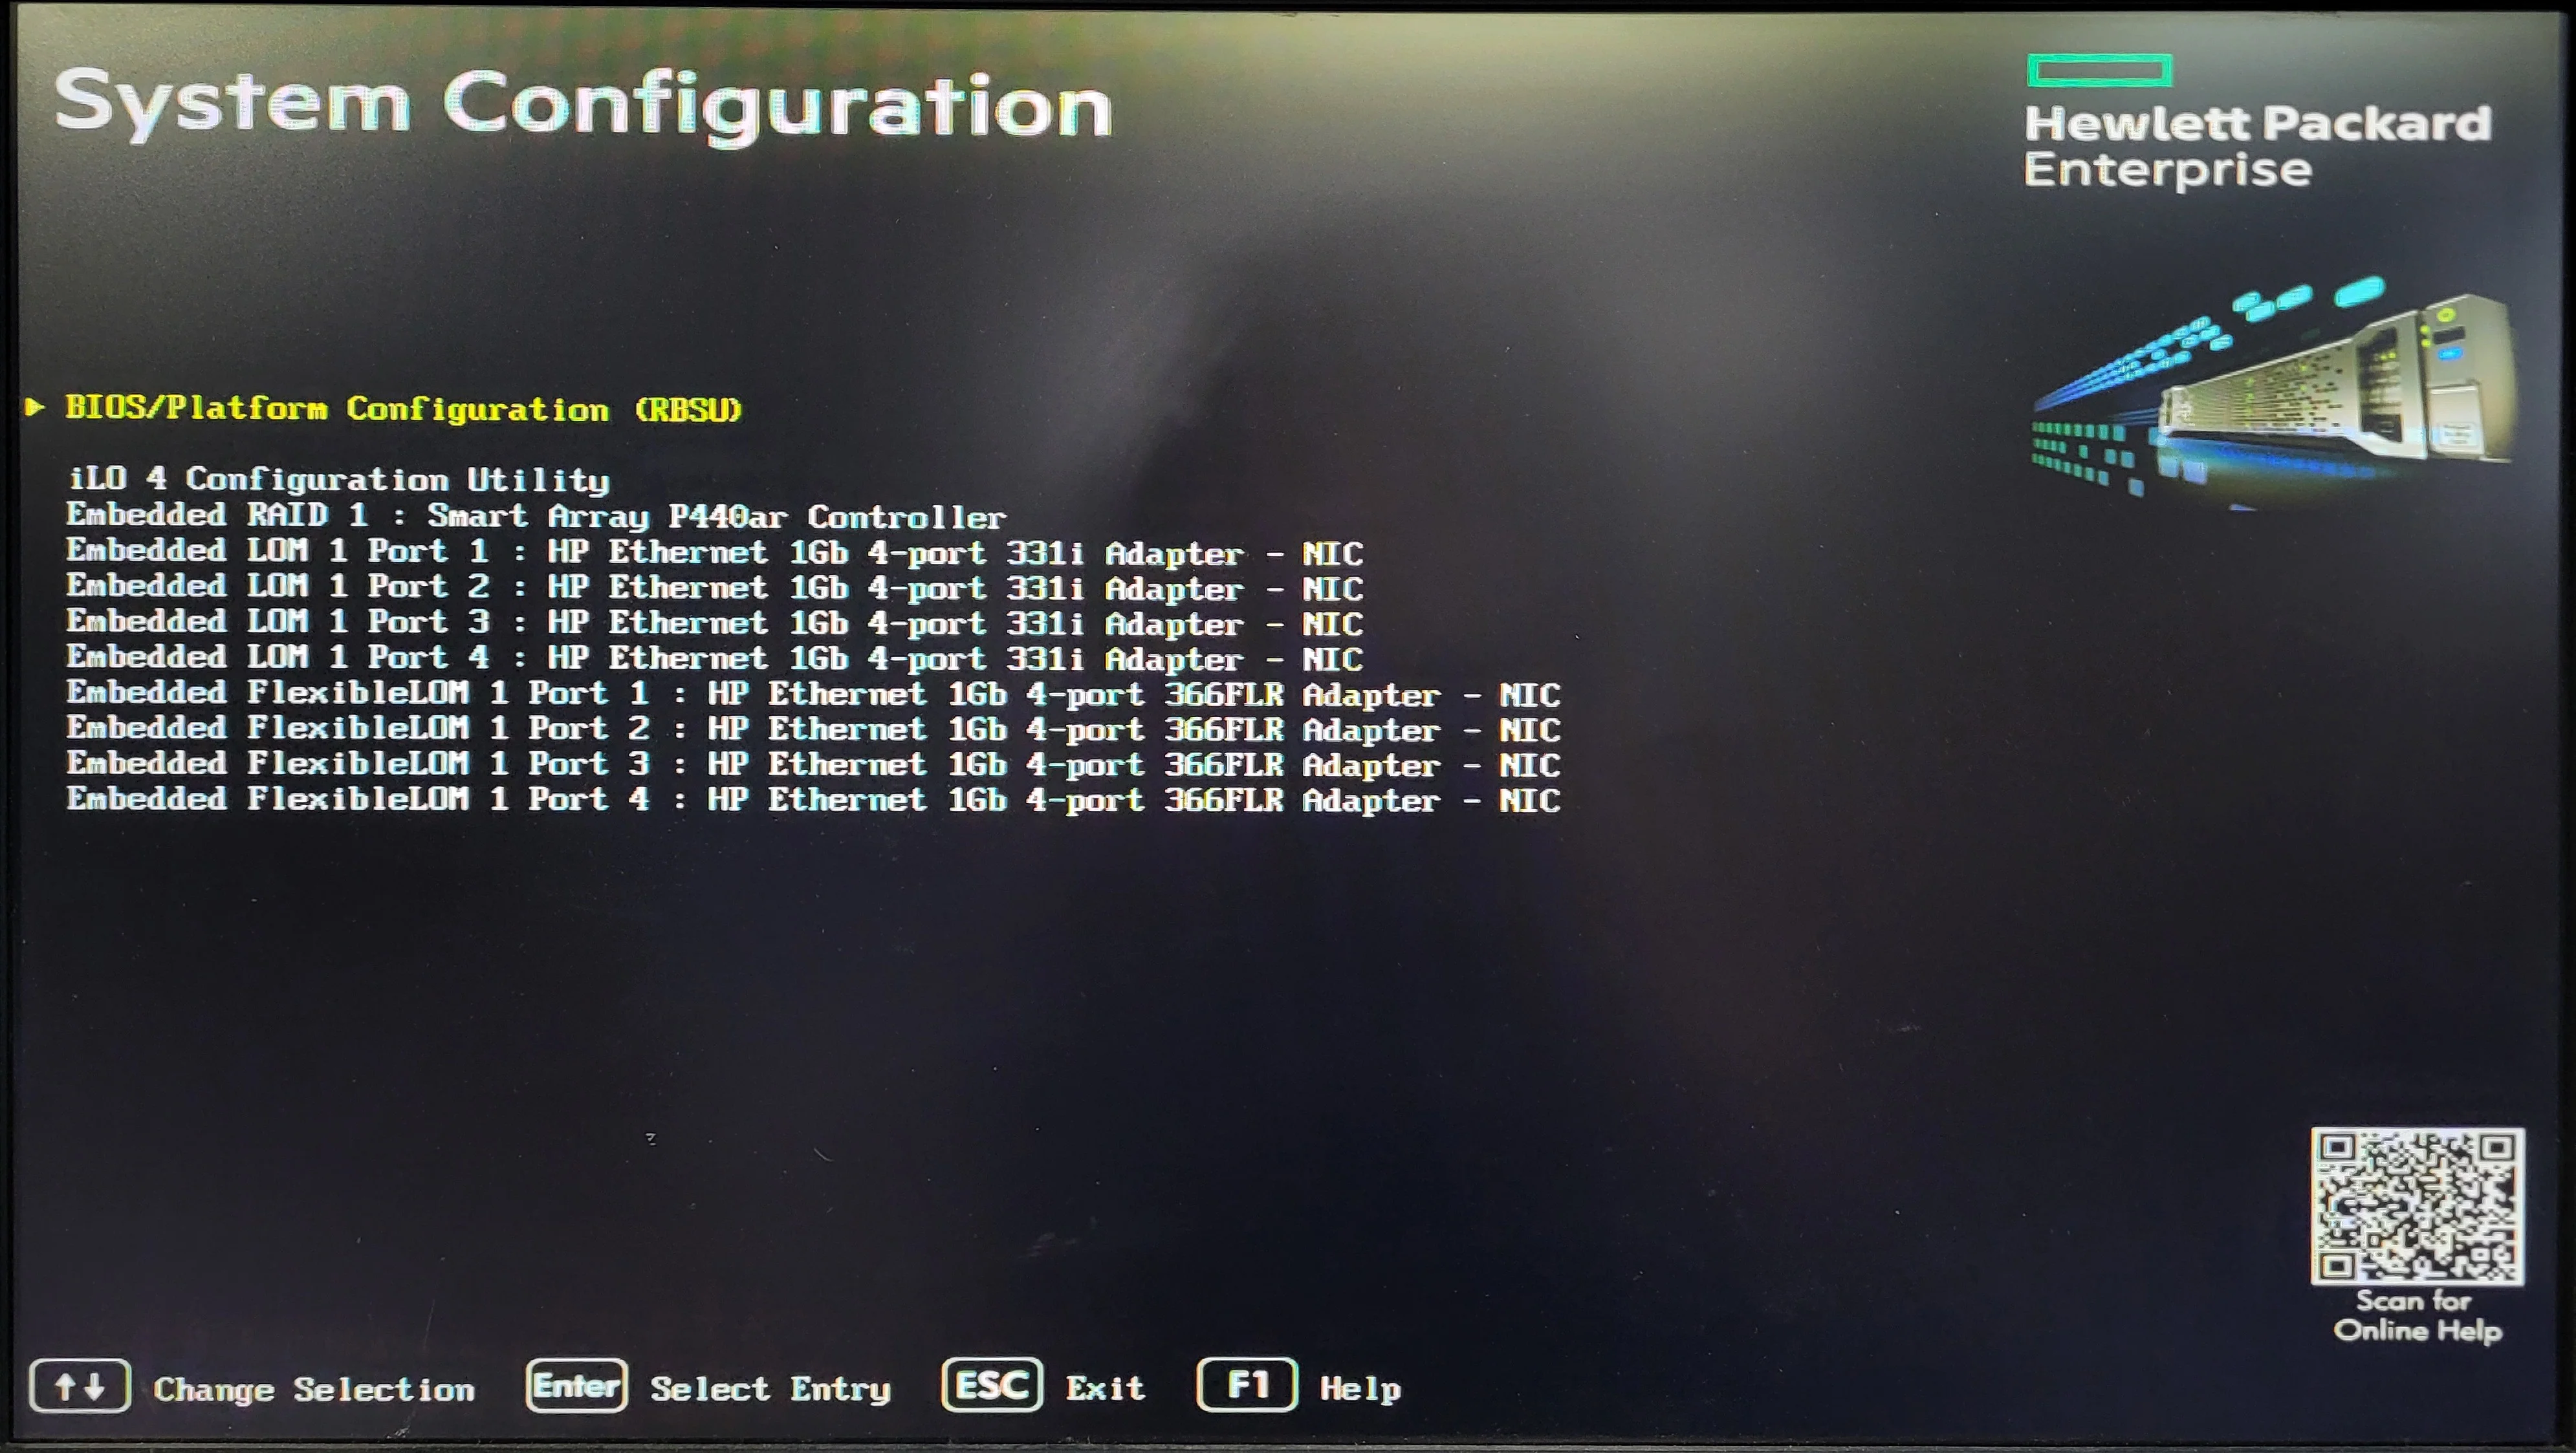Click the Enter key icon
This screenshot has height=1453, width=2576.
click(577, 1385)
